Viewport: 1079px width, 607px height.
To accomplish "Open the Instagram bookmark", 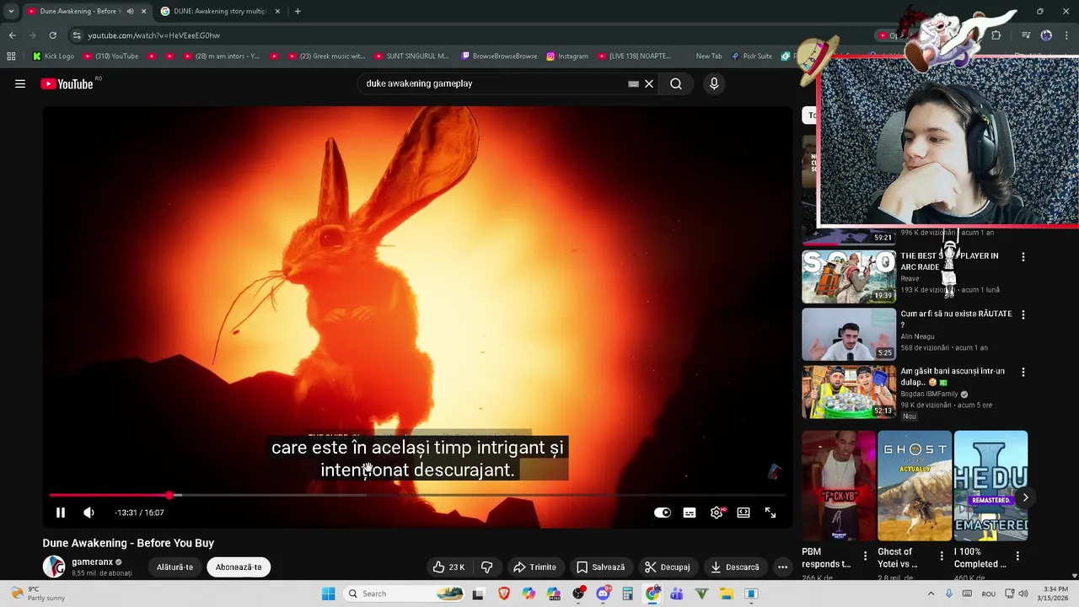I will tap(567, 56).
